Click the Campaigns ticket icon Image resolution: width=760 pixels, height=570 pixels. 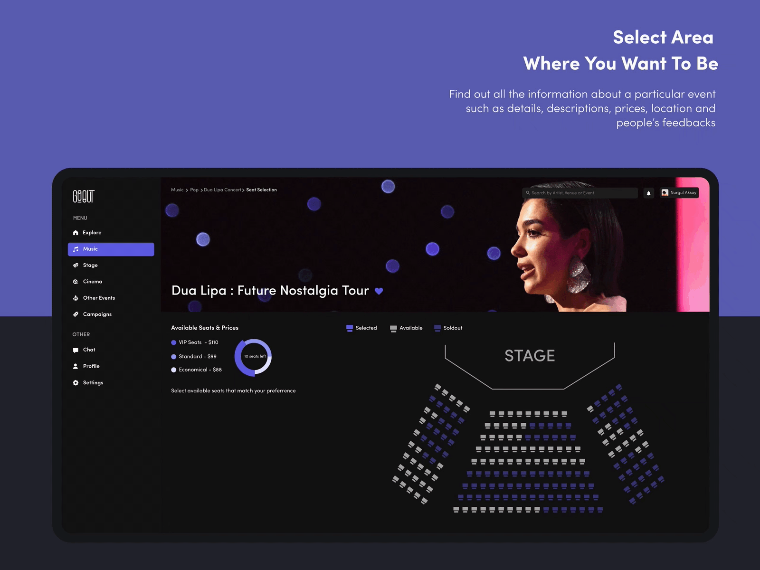pos(76,314)
